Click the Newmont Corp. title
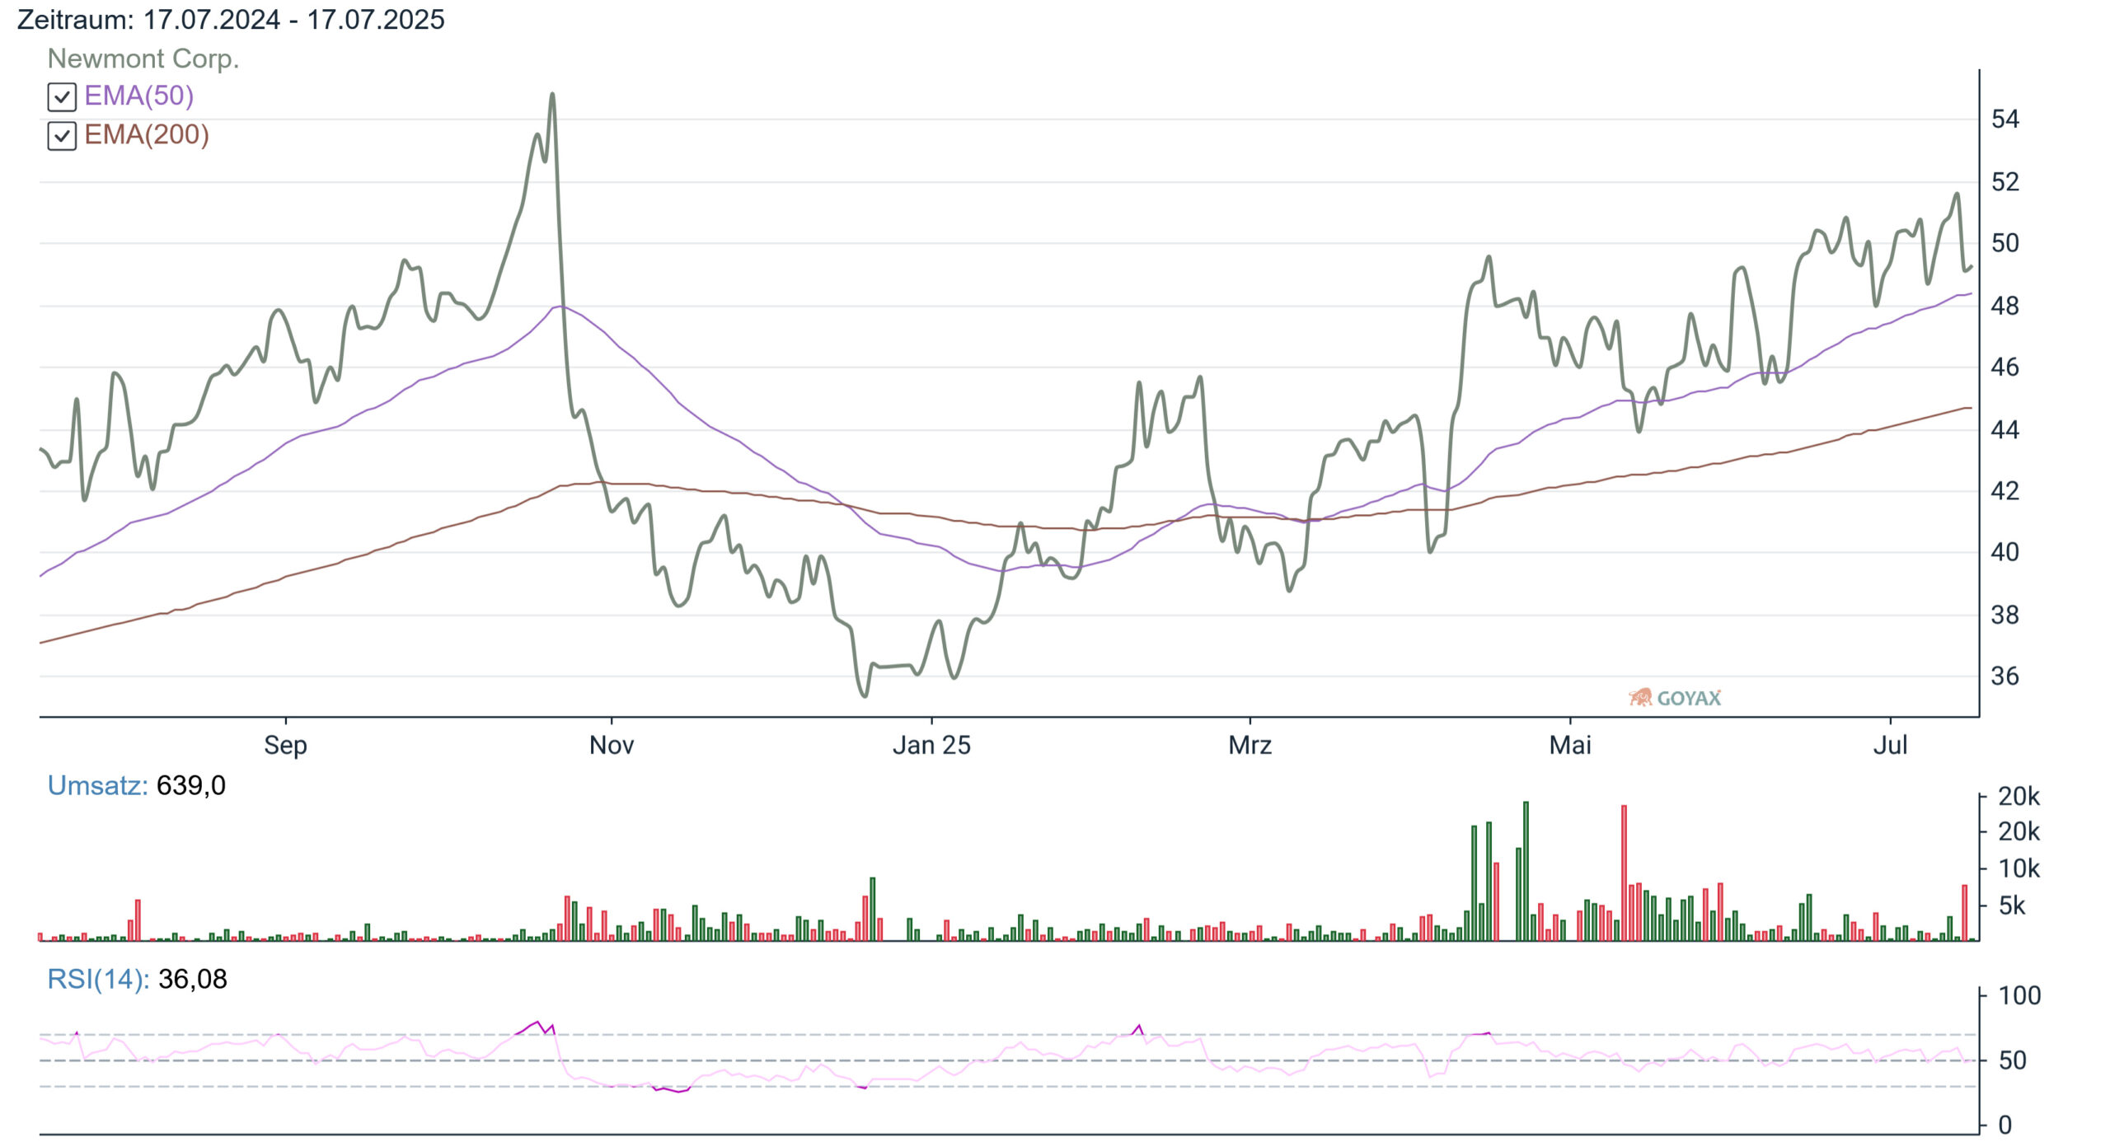The height and width of the screenshot is (1142, 2110). [143, 59]
